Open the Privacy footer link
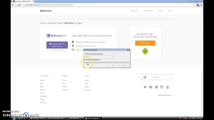The image size is (214, 120). pyautogui.click(x=42, y=90)
